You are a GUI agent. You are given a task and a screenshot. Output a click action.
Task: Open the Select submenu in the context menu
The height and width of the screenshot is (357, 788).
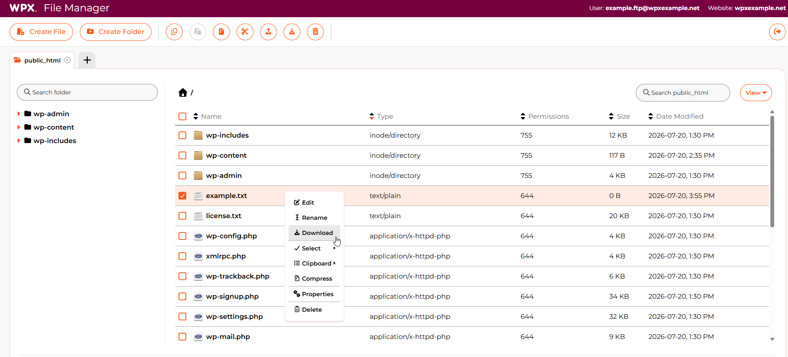[314, 248]
